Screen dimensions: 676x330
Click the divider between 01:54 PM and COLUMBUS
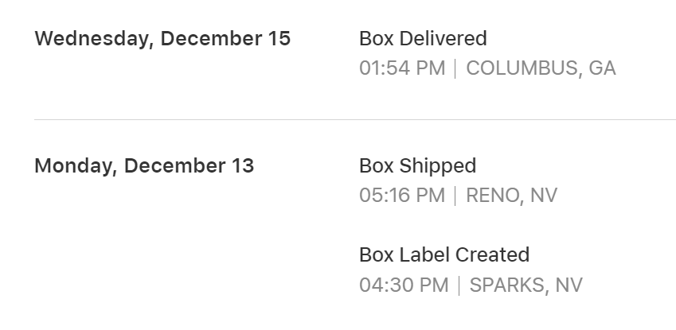coord(455,68)
